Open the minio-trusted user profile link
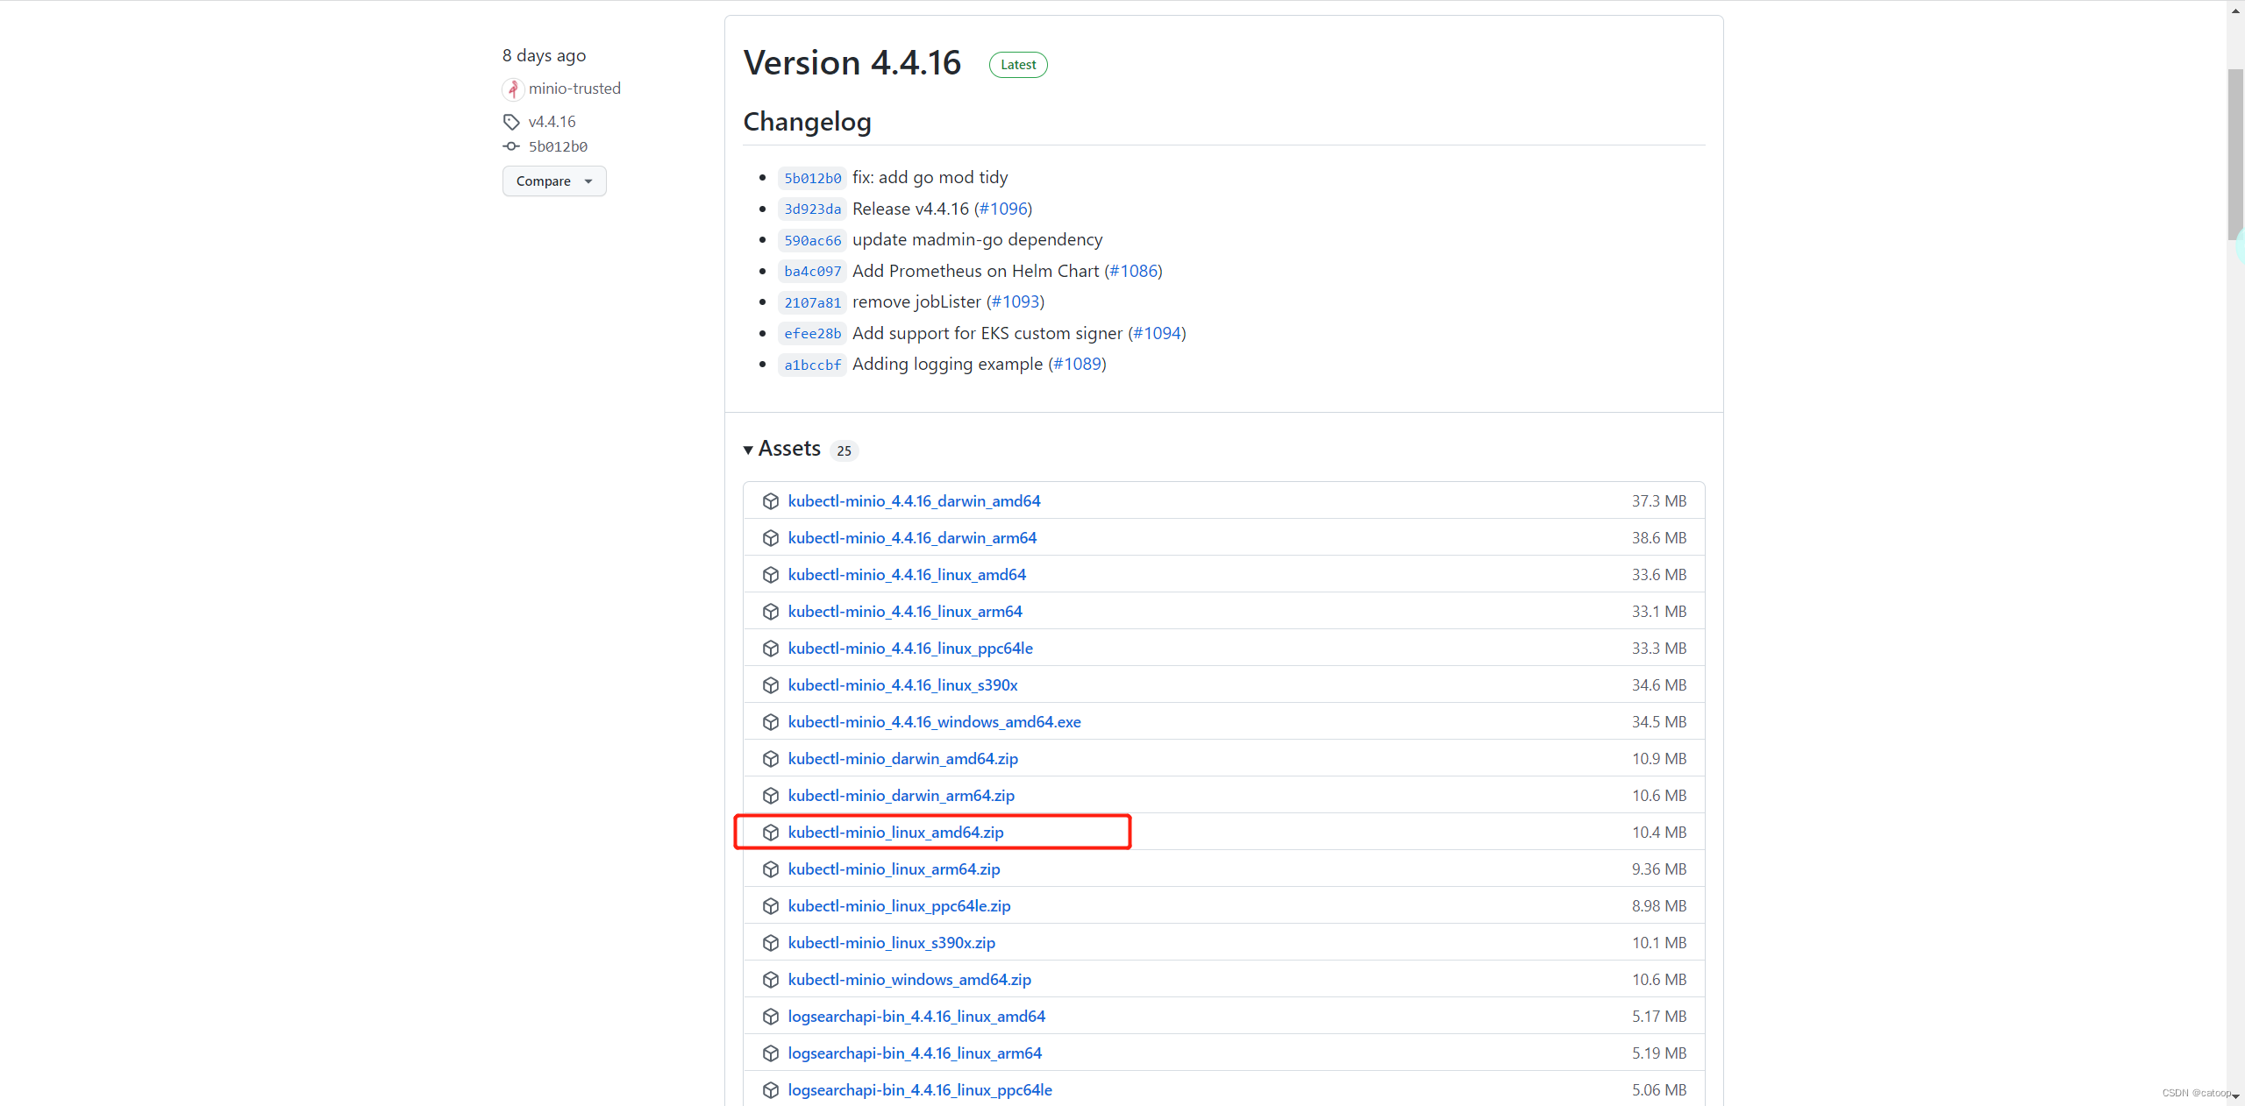 (x=574, y=89)
